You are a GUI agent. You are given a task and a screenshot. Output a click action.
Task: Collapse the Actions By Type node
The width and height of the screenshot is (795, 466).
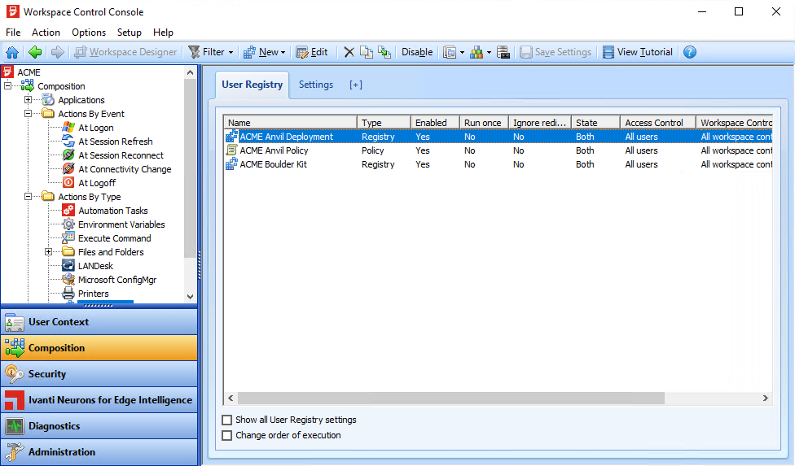(x=29, y=196)
